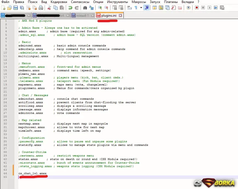This screenshot has height=189, width=238.
Task: Click the Copy icon in toolbar
Action: click(56, 8)
